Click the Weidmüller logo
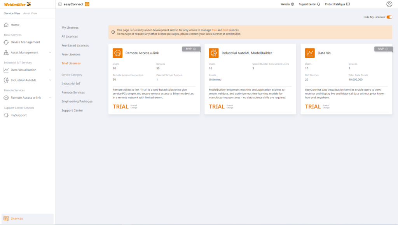This screenshot has height=225, width=398. pyautogui.click(x=17, y=4)
